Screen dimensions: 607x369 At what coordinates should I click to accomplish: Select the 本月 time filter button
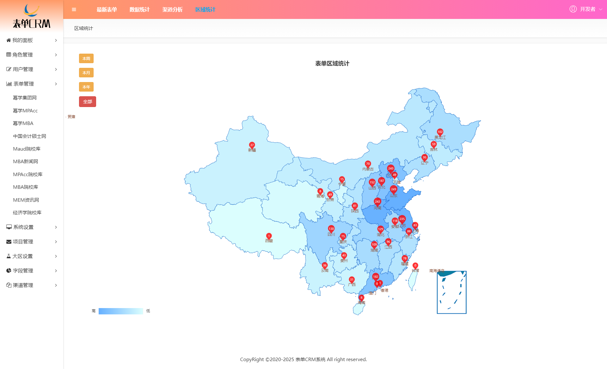point(86,73)
